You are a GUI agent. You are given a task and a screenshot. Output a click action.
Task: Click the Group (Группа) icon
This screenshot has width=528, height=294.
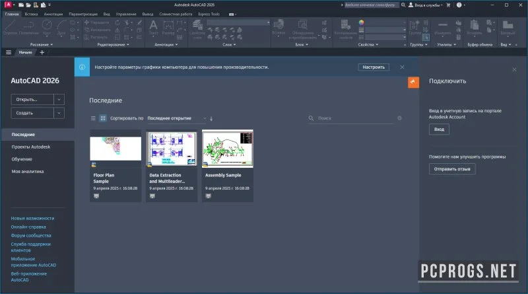[x=414, y=27]
